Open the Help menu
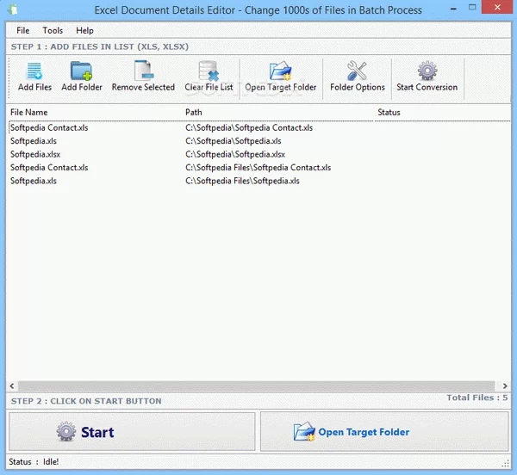Viewport: 517px width, 475px height. pos(84,31)
